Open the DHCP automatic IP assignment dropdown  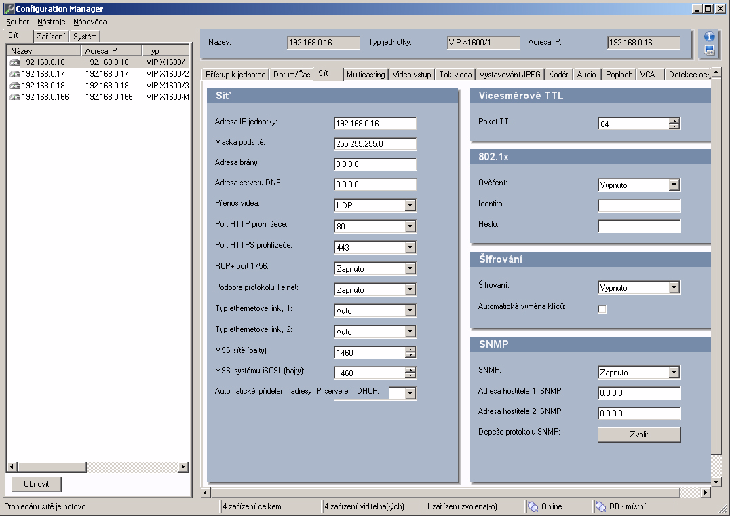tap(410, 393)
